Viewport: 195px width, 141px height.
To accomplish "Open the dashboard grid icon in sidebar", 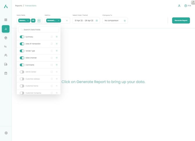I will click(6, 20).
